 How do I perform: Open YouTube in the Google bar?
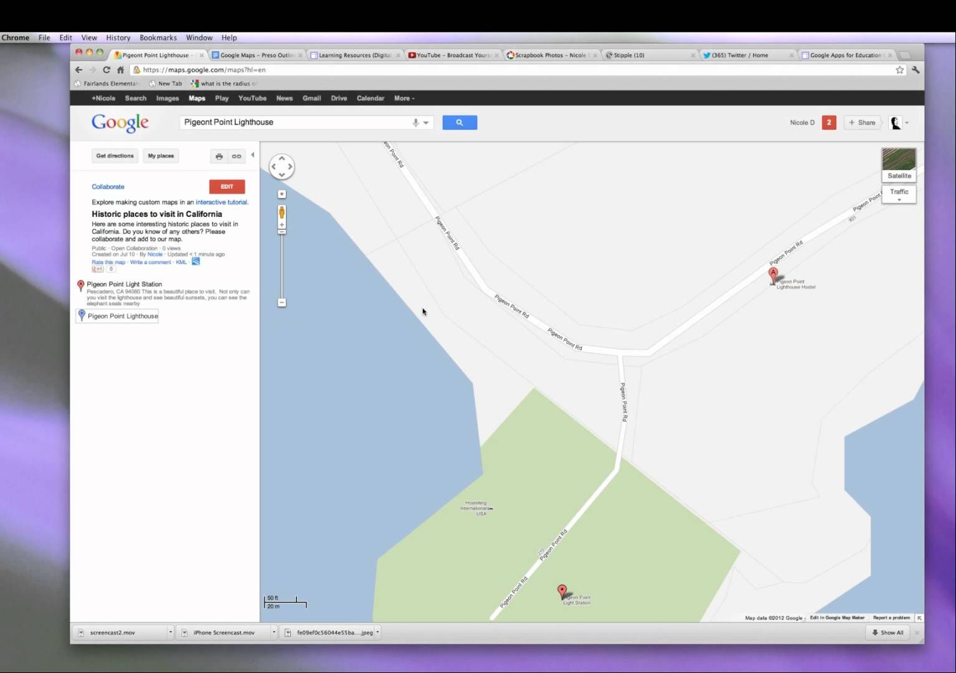tap(252, 98)
